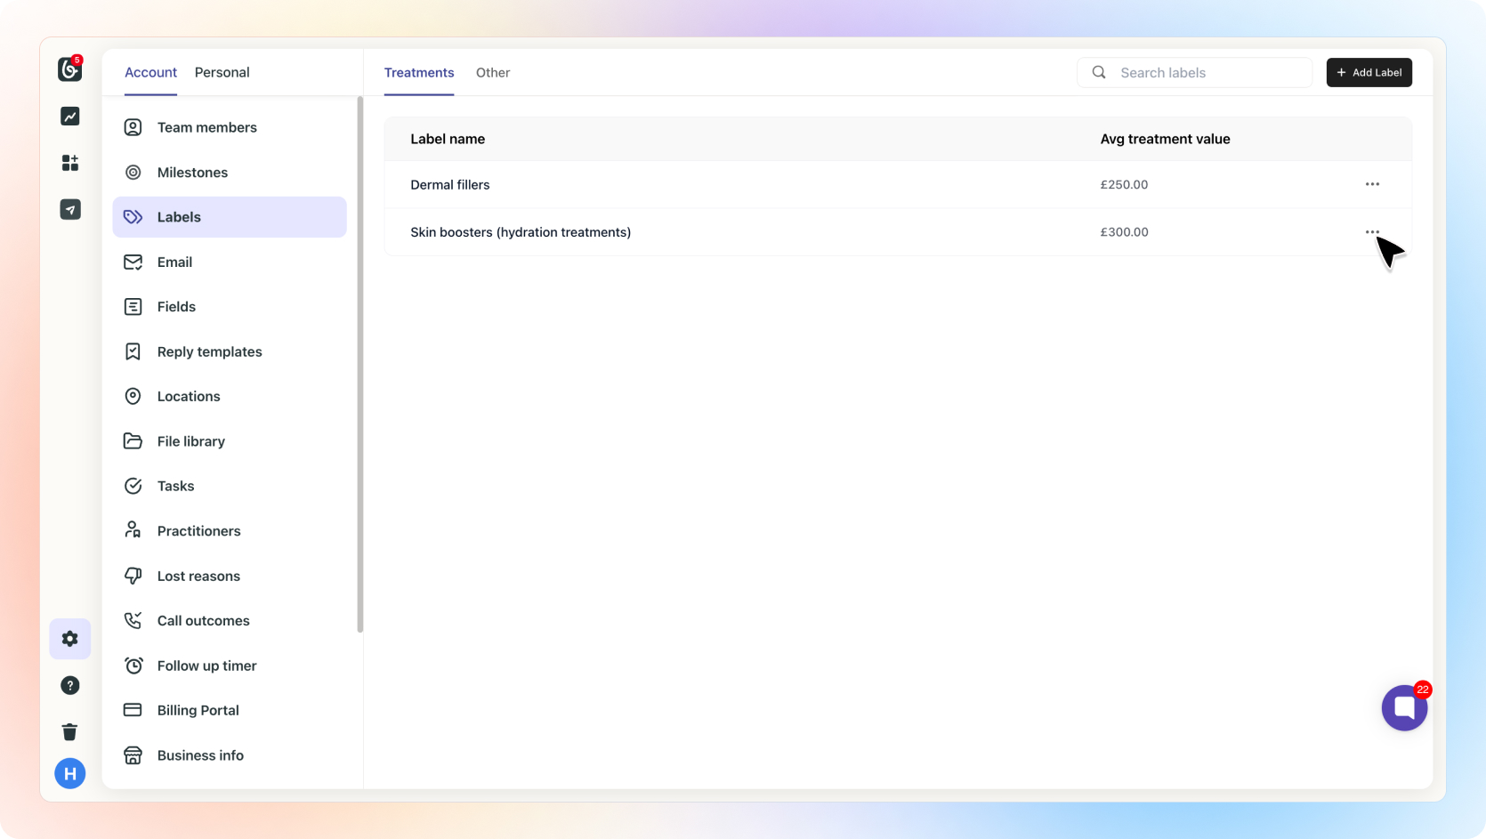This screenshot has height=839, width=1486.
Task: Click the Milestones target icon
Action: 133,173
